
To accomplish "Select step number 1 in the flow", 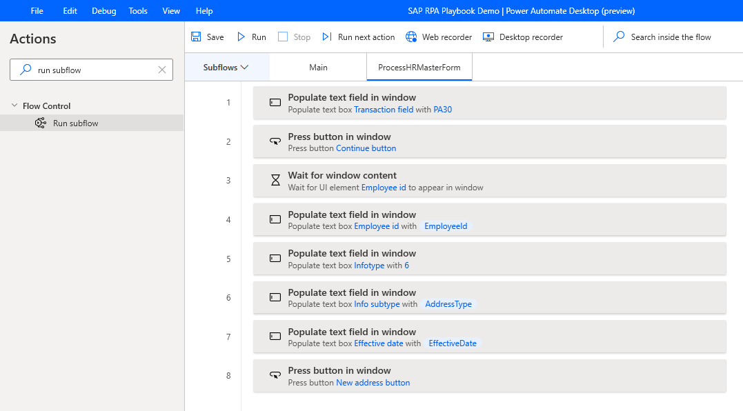I will [x=228, y=102].
